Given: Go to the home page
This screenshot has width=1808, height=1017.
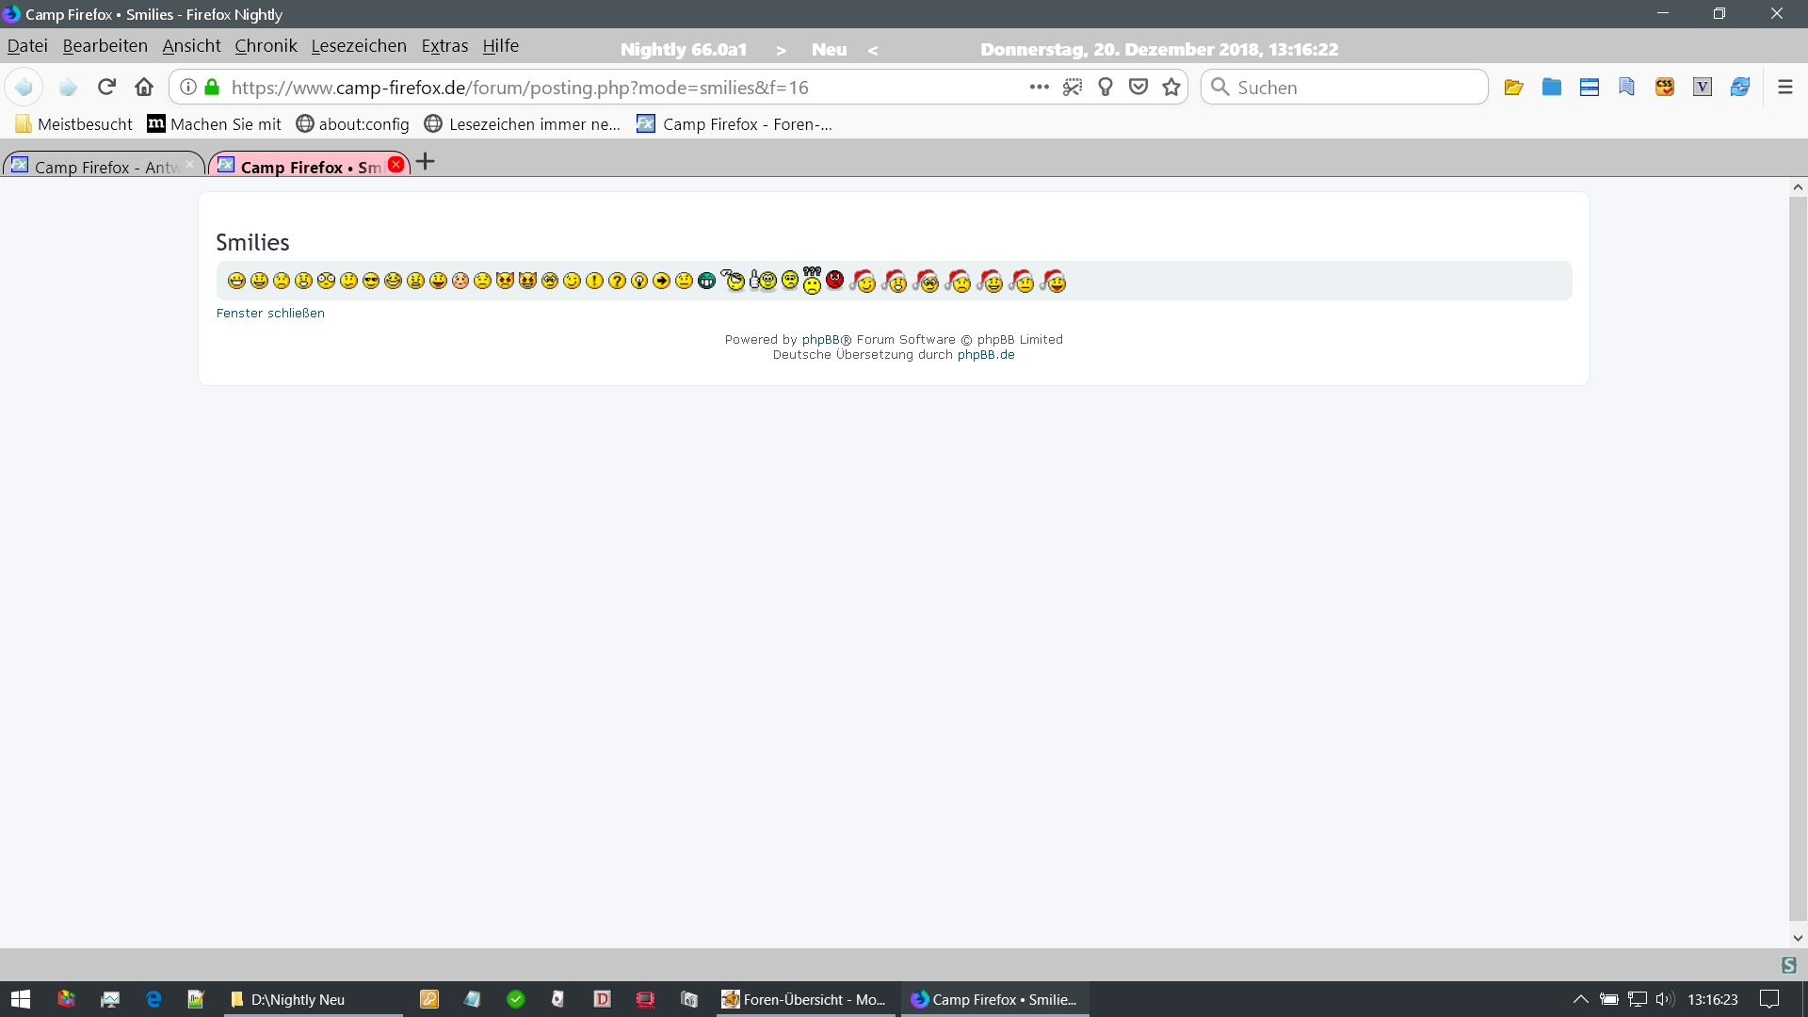Looking at the screenshot, I should click(x=144, y=87).
